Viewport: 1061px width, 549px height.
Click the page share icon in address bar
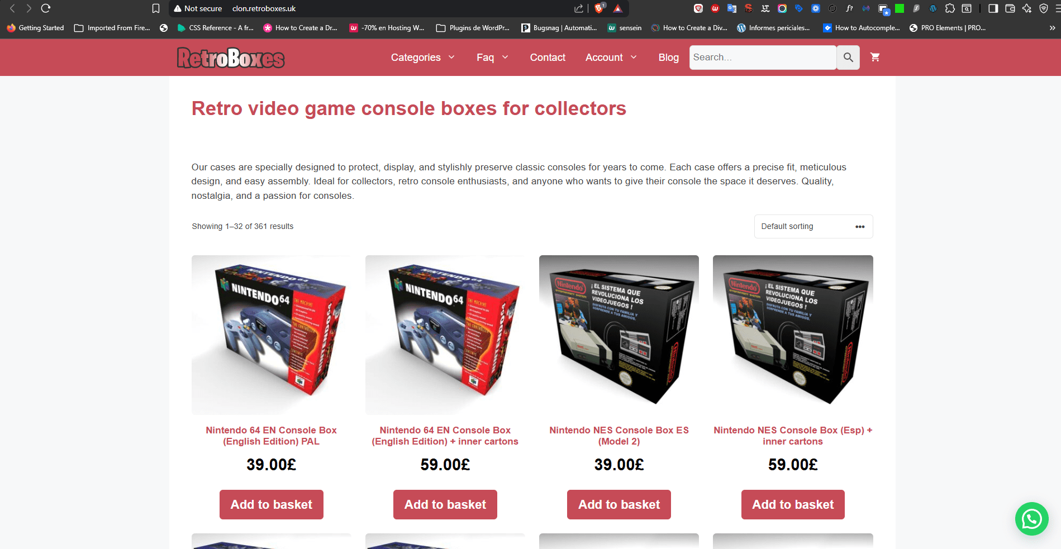pos(579,8)
